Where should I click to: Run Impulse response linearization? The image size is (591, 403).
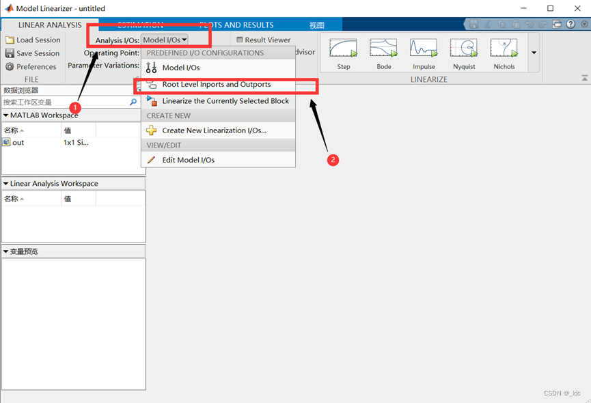point(424,53)
